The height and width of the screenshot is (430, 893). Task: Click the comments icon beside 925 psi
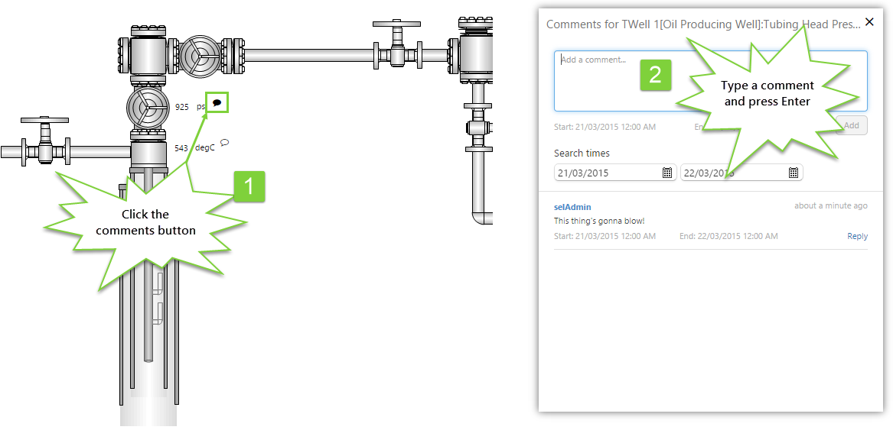coord(217,102)
